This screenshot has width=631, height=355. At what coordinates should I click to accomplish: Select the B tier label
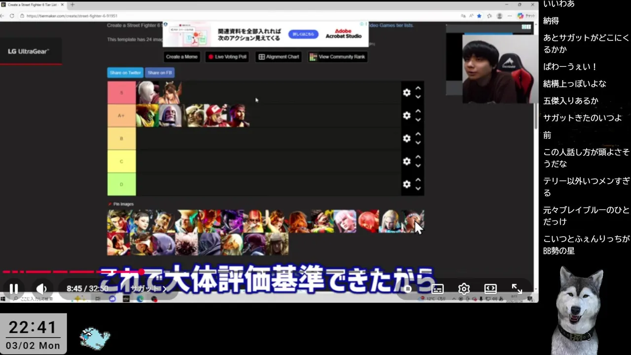point(121,139)
